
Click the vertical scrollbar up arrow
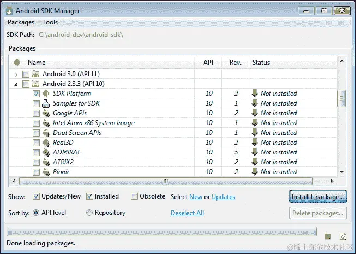342,61
